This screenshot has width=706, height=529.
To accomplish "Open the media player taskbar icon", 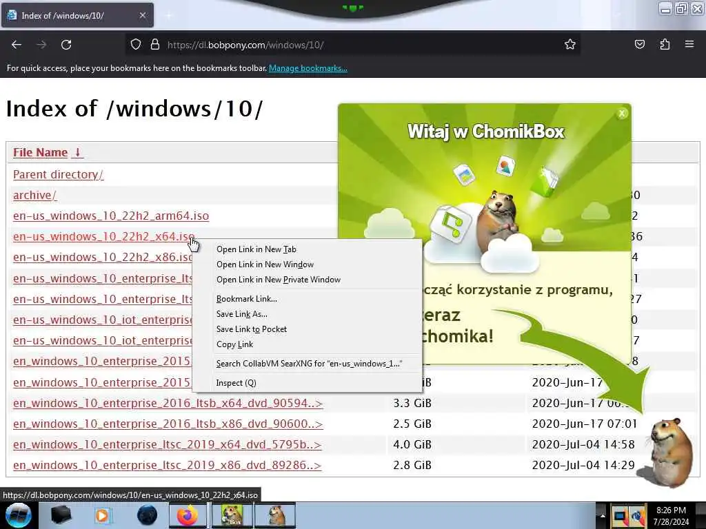I will tap(103, 515).
